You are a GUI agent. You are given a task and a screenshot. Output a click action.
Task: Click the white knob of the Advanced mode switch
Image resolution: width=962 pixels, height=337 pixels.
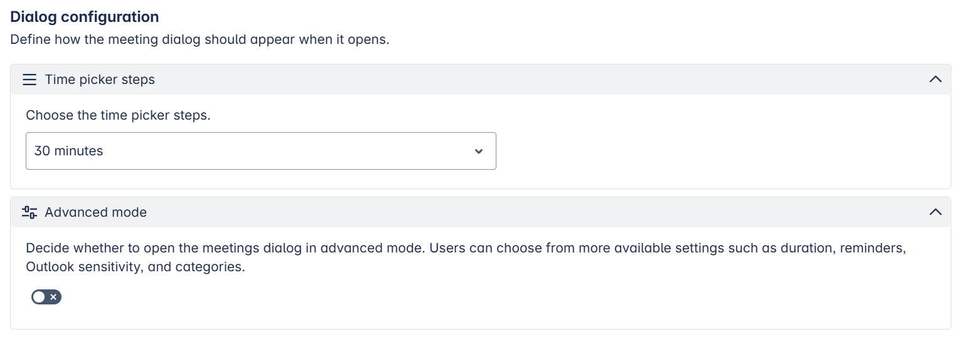click(40, 297)
